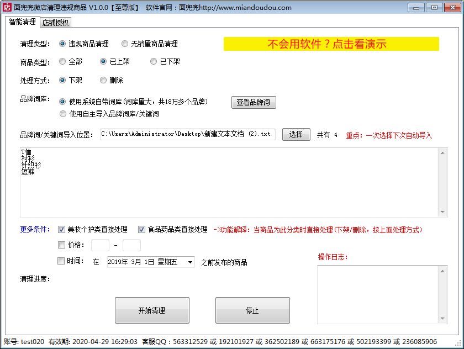464x349 pixels.
Task: Uncheck 美妆个护类直接处理 checkbox
Action: point(61,230)
